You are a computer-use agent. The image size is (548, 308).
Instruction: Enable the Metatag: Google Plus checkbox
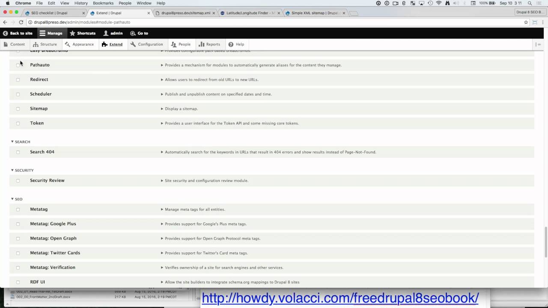[18, 224]
